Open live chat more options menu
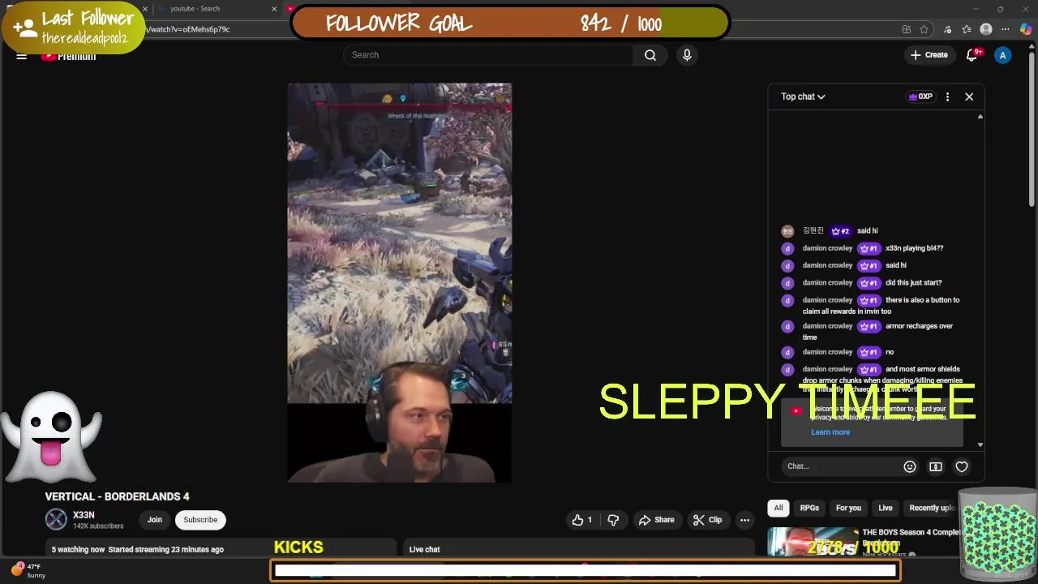Image resolution: width=1038 pixels, height=584 pixels. click(947, 97)
